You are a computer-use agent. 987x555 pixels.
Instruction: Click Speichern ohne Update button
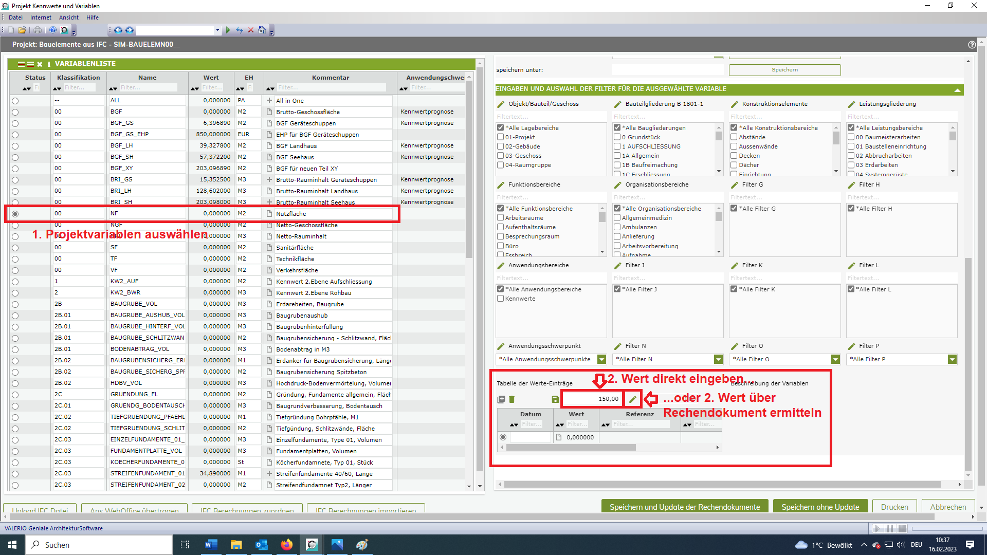pos(820,507)
